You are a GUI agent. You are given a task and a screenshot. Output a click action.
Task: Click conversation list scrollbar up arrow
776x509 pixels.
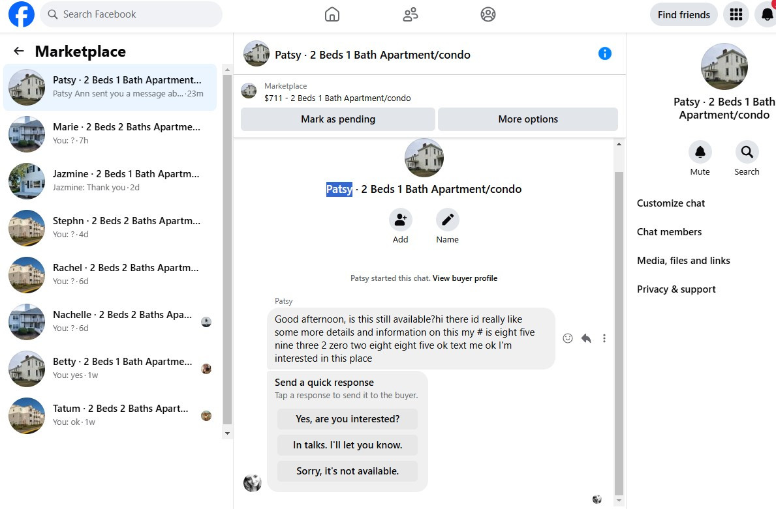[227, 70]
